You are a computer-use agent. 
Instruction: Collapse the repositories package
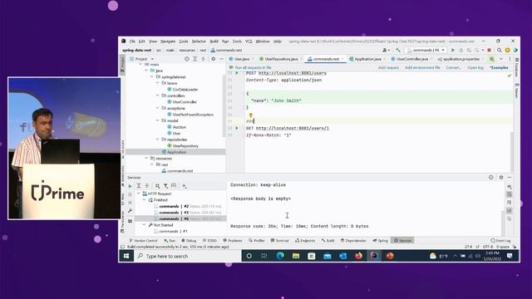coord(157,140)
